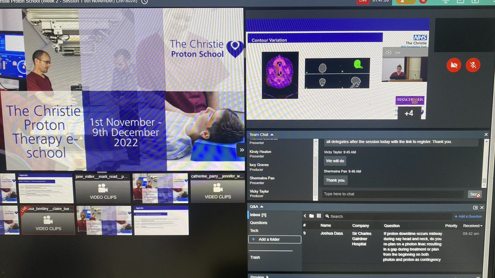
Task: Select Kirsty Heaton in presenter list
Action: click(261, 154)
